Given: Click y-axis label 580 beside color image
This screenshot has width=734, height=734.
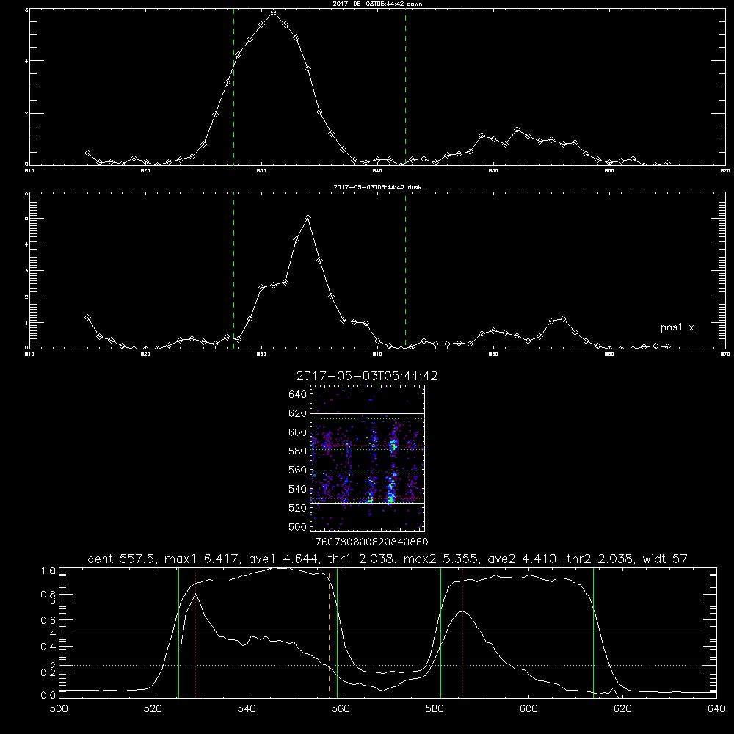Looking at the screenshot, I should tap(298, 451).
